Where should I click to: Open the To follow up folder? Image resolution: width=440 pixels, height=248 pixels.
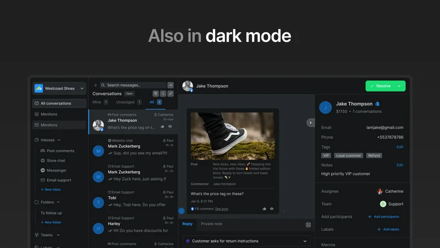[x=51, y=213]
